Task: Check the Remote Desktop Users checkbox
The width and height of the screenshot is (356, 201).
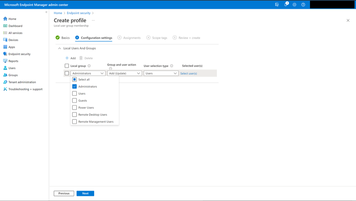Action: (74, 115)
